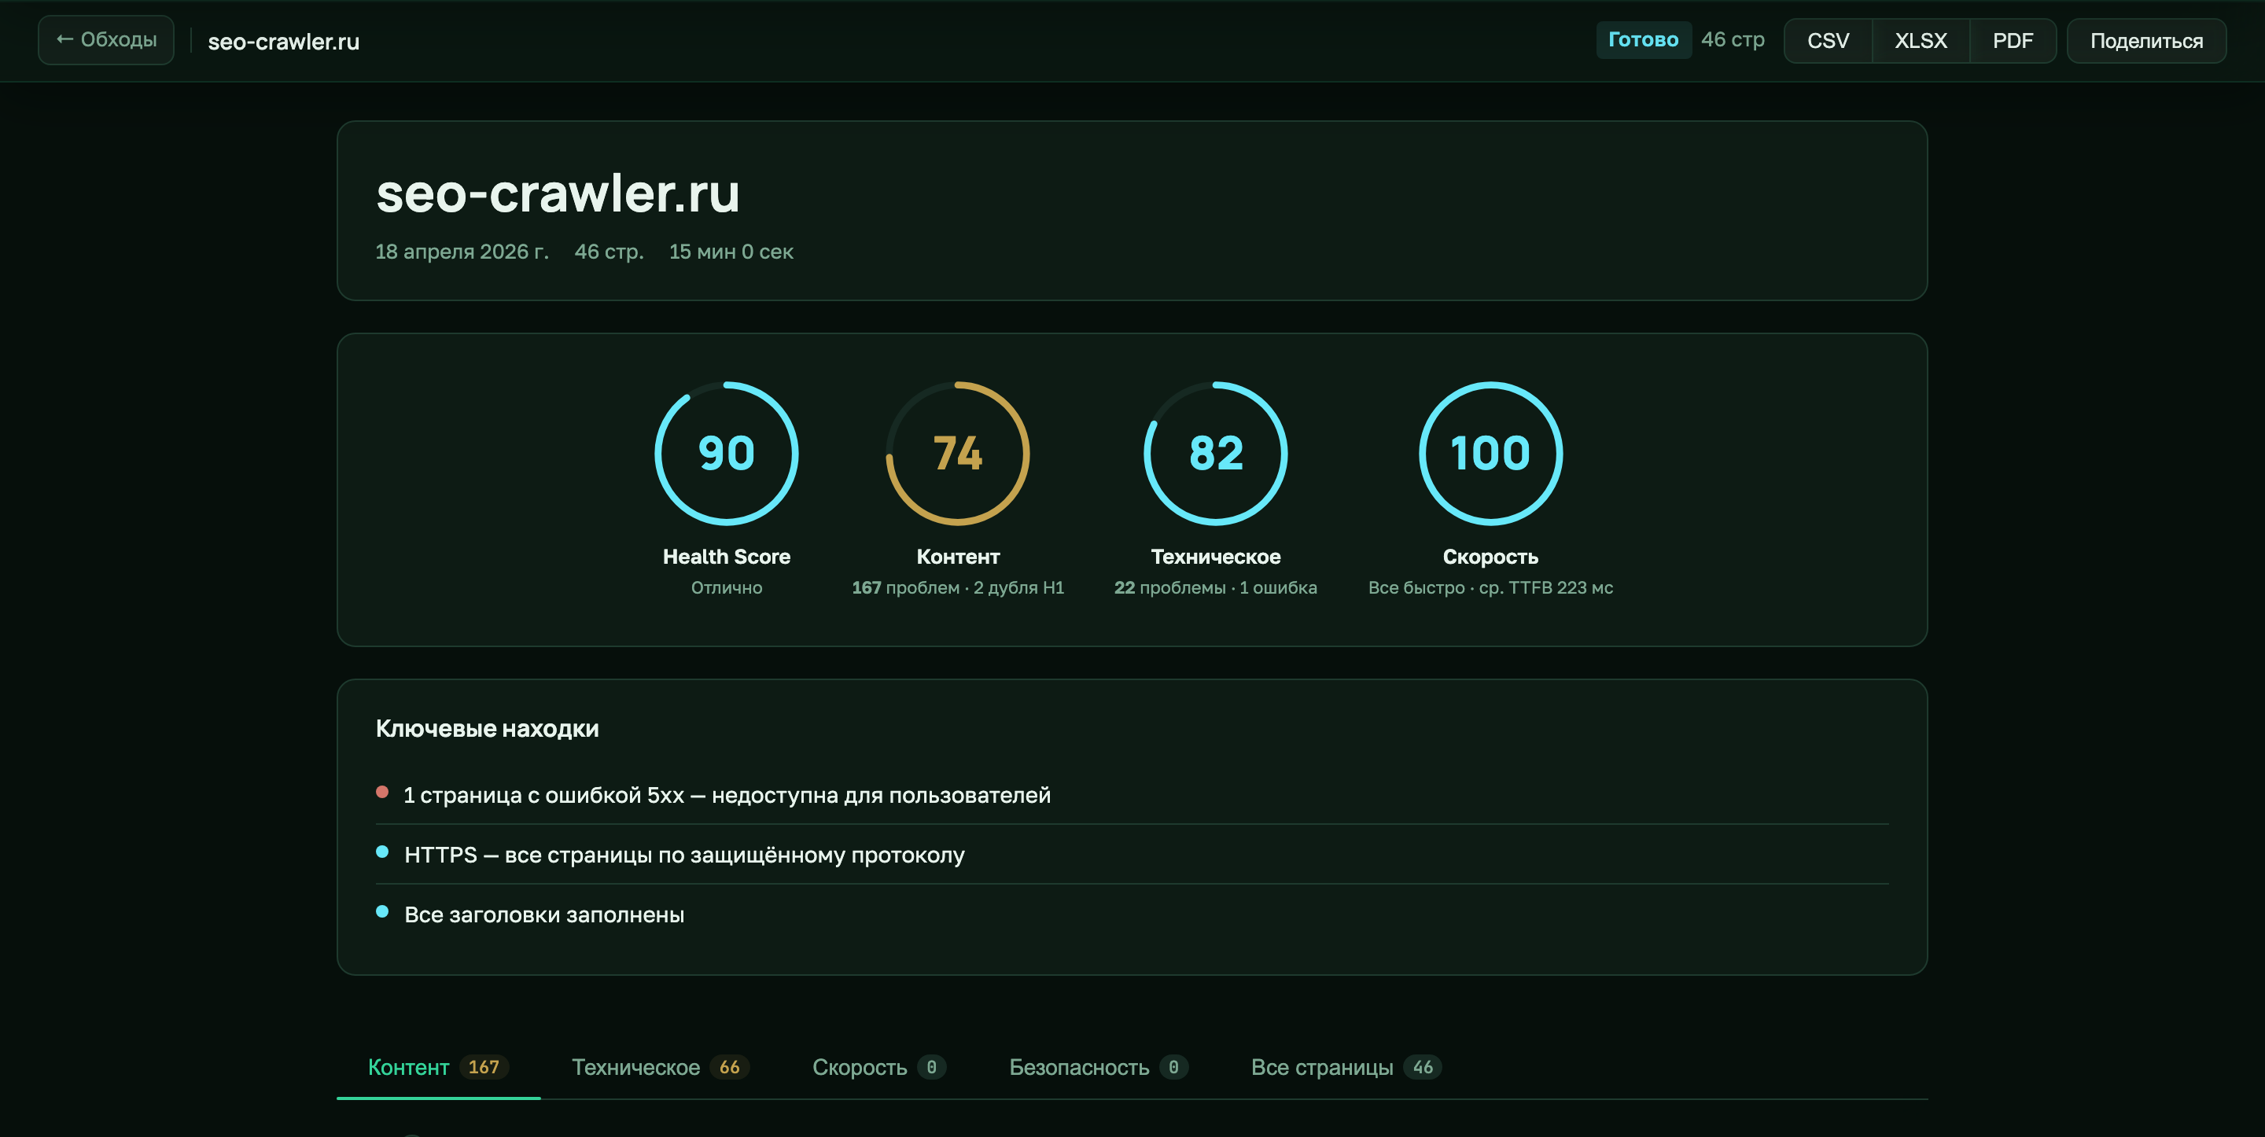Click the 66 badge on Техническое tab
The width and height of the screenshot is (2265, 1137).
[x=729, y=1067]
